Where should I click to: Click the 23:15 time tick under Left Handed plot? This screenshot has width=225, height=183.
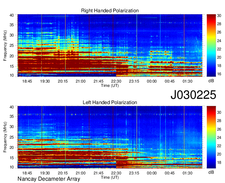click(134, 173)
